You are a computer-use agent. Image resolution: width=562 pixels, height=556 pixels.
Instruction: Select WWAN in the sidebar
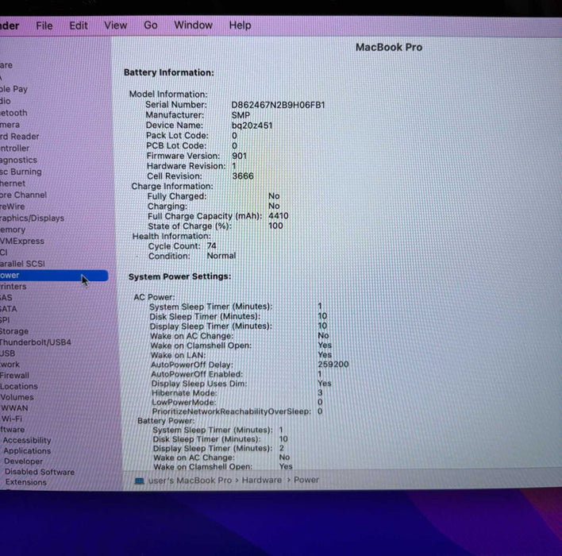(x=14, y=407)
